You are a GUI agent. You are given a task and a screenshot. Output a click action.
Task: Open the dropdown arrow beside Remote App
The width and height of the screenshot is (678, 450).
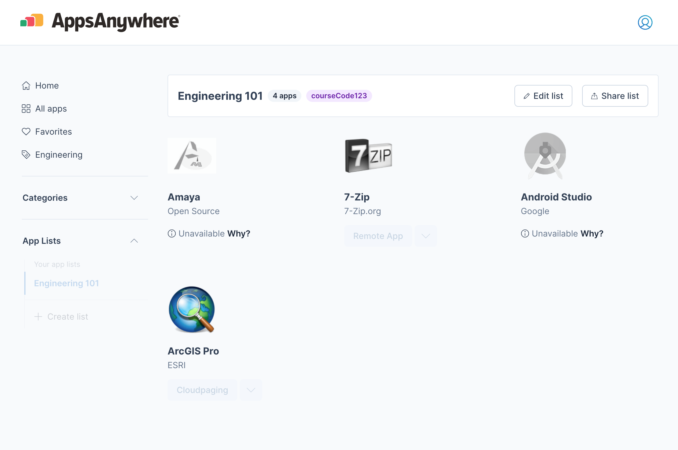(426, 236)
